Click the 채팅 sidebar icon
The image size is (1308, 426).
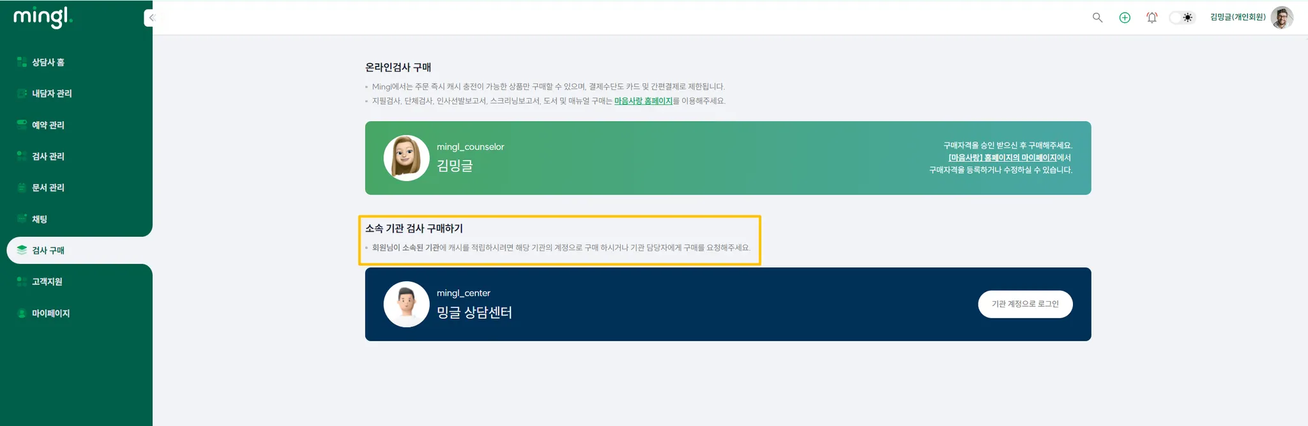click(22, 219)
